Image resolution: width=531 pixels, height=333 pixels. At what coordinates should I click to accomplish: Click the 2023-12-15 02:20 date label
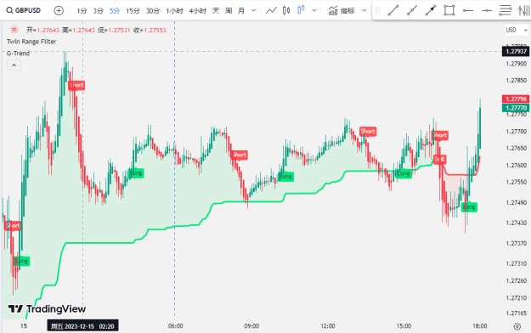(x=82, y=326)
